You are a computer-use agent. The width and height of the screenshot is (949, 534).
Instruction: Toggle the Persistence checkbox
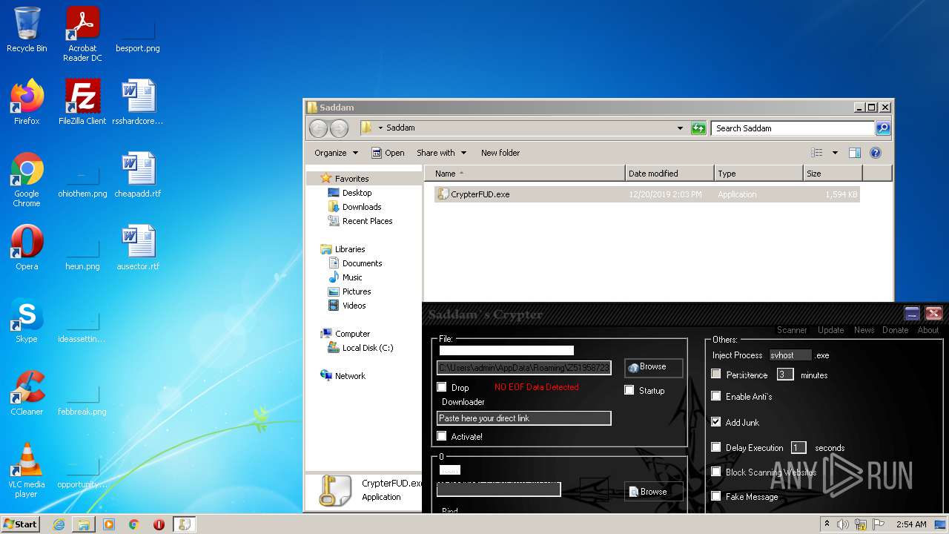click(x=716, y=374)
